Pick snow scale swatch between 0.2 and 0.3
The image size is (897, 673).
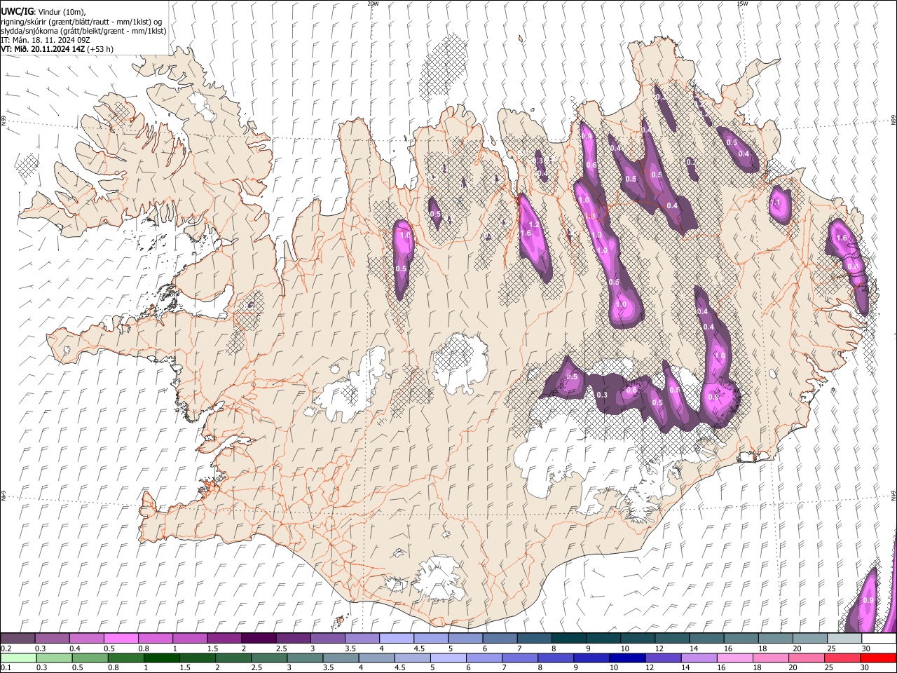18,638
